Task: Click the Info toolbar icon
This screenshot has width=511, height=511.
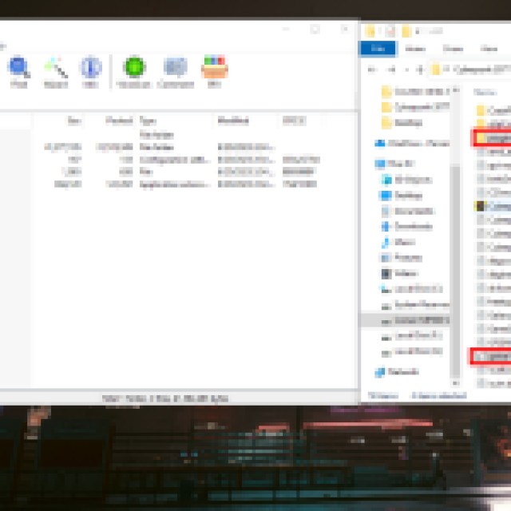Action: (x=91, y=72)
